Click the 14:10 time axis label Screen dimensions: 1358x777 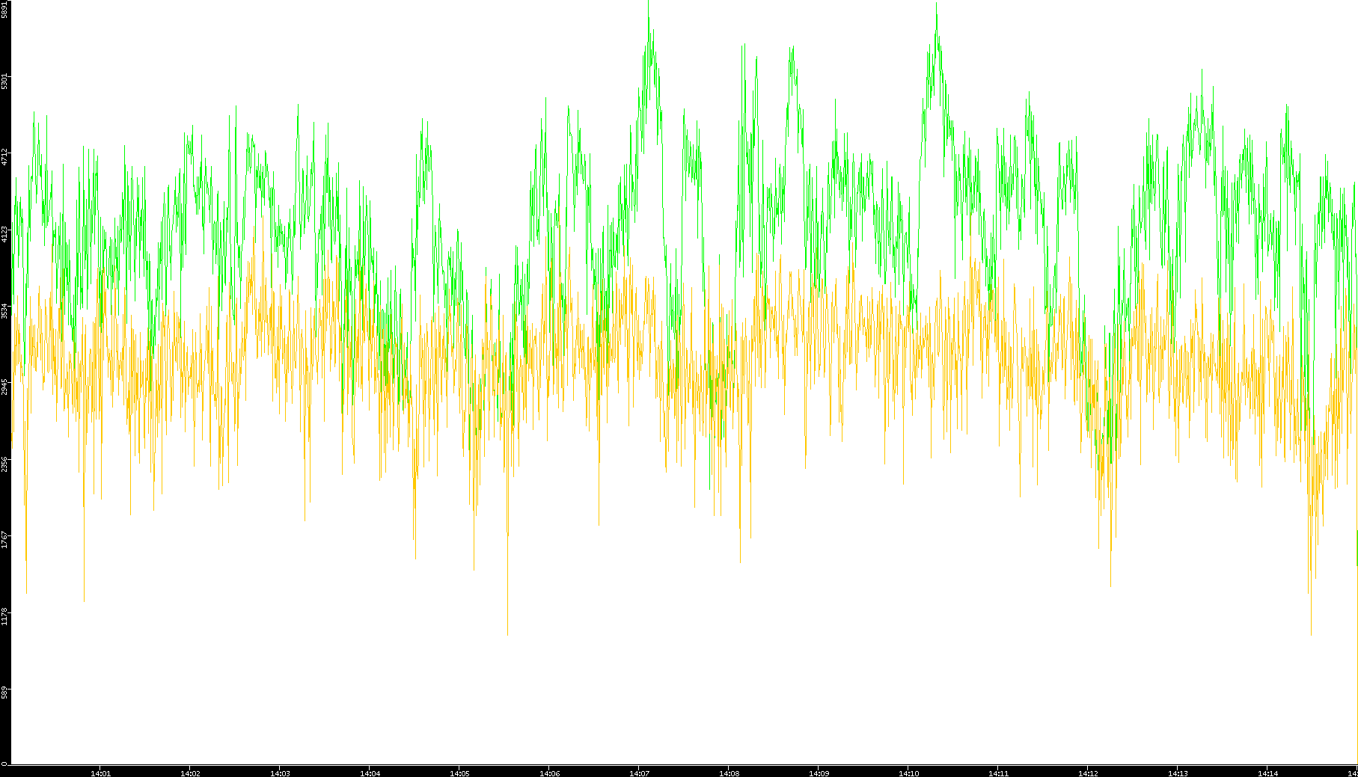click(x=908, y=773)
